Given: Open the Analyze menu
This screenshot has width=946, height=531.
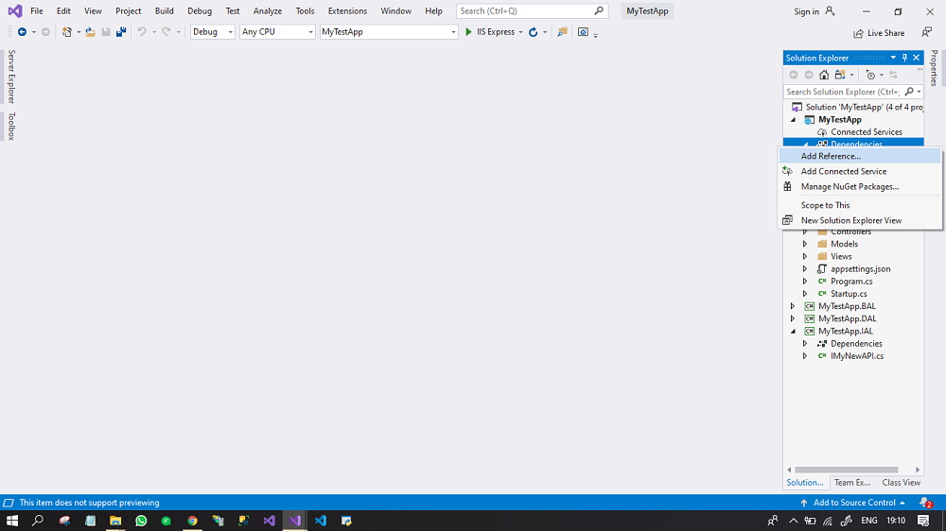Looking at the screenshot, I should pos(268,10).
